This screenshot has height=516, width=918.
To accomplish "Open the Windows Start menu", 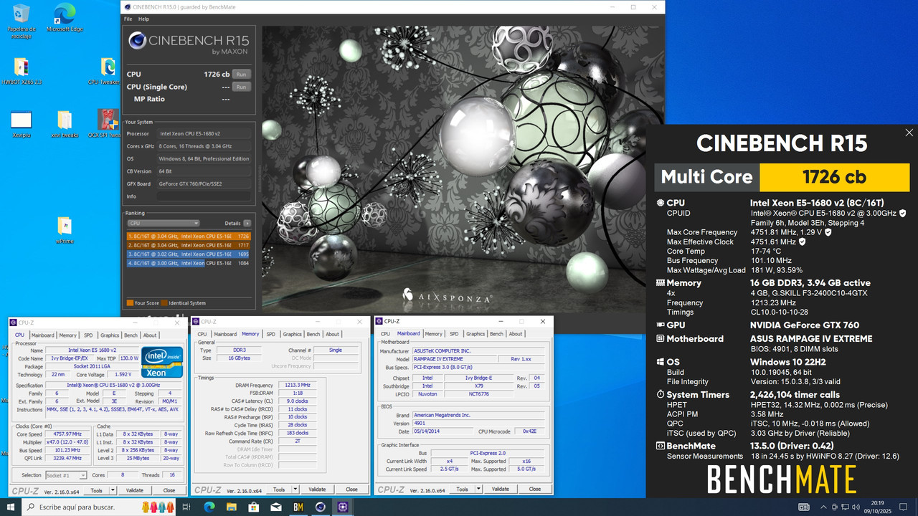I will tap(11, 507).
